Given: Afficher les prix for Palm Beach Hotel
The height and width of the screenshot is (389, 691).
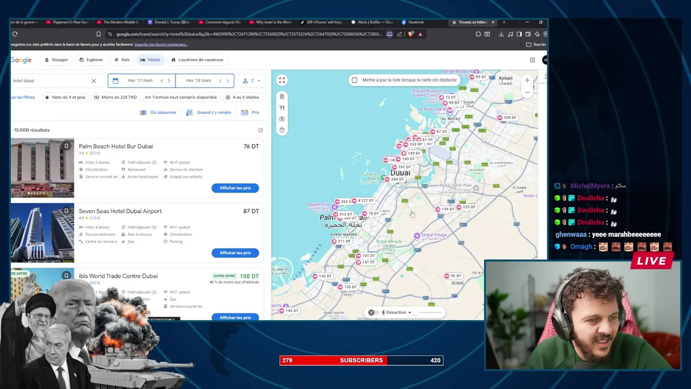Looking at the screenshot, I should tap(235, 188).
